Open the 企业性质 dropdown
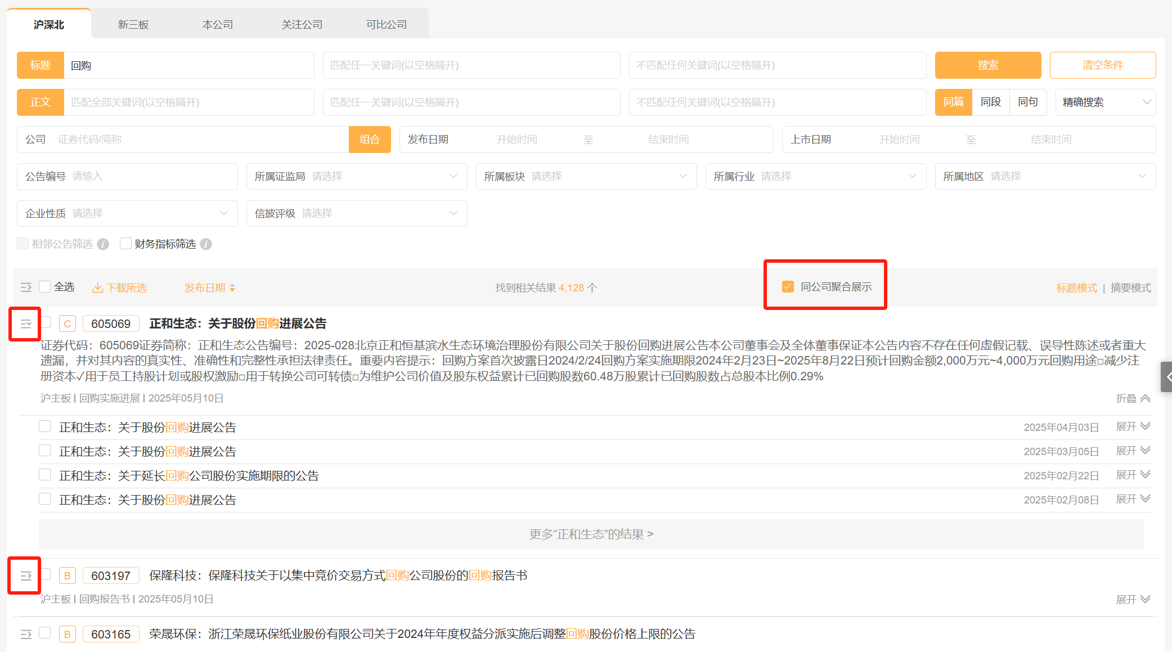This screenshot has height=652, width=1172. [x=127, y=213]
